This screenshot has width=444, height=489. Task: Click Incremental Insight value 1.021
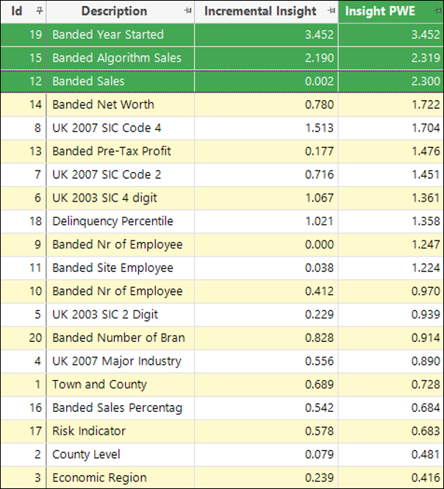tap(319, 221)
